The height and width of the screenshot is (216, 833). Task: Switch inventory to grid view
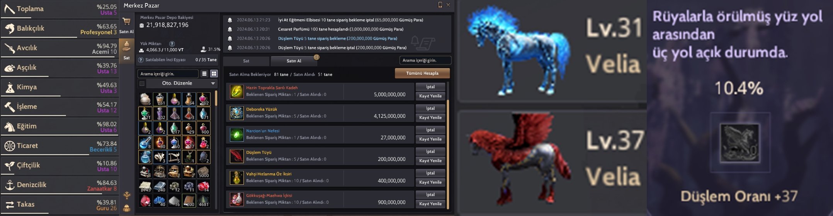click(214, 74)
